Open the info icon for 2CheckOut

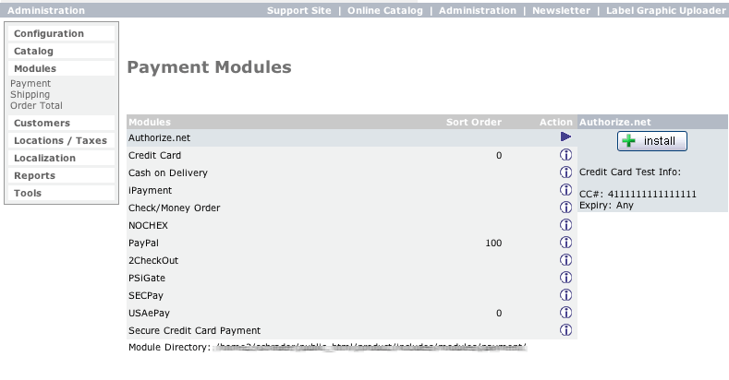(x=566, y=260)
